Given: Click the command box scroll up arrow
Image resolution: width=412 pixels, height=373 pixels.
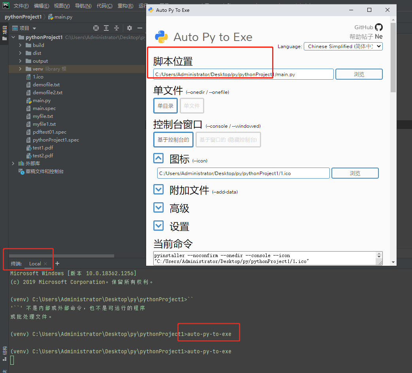Looking at the screenshot, I should [x=379, y=254].
